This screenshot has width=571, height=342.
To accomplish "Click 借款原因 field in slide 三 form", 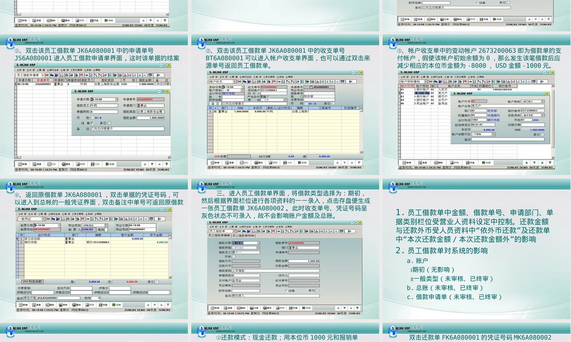I will [x=276, y=271].
